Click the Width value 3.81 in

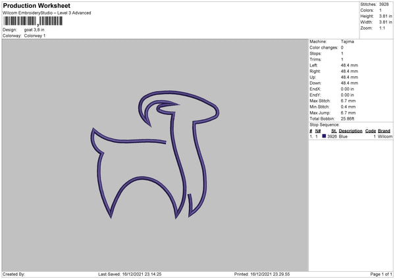pyautogui.click(x=385, y=22)
